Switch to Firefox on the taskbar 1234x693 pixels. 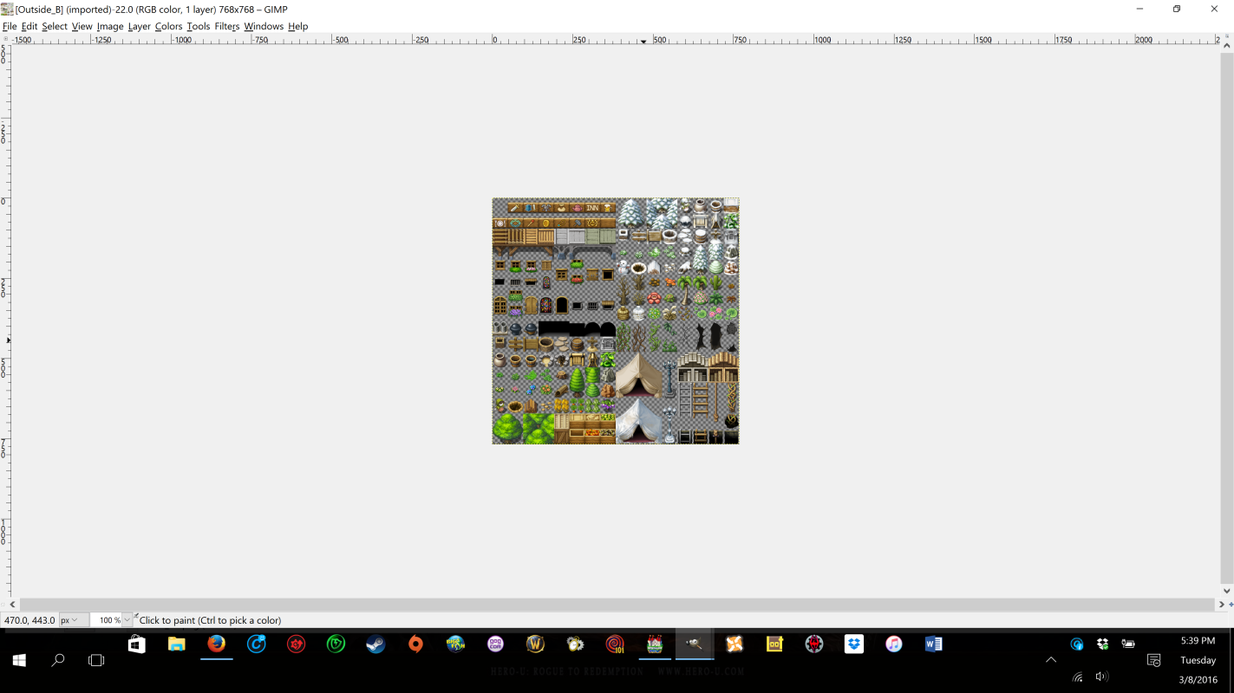coord(216,644)
